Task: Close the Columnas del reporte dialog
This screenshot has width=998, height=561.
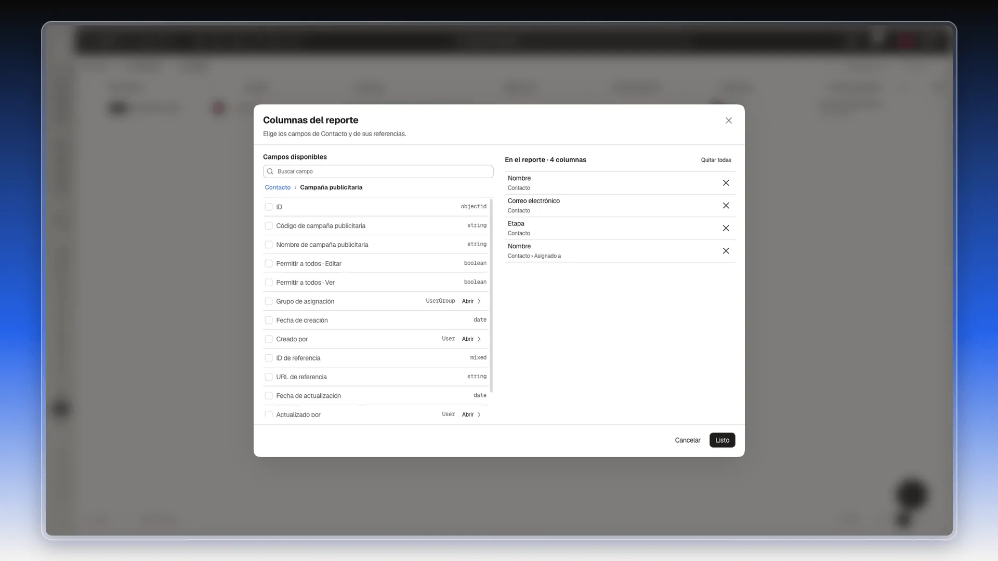Action: (729, 121)
